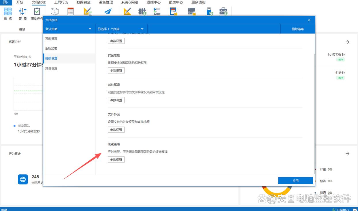Click the fence with shield icon
358x211 pixels.
[142, 12]
